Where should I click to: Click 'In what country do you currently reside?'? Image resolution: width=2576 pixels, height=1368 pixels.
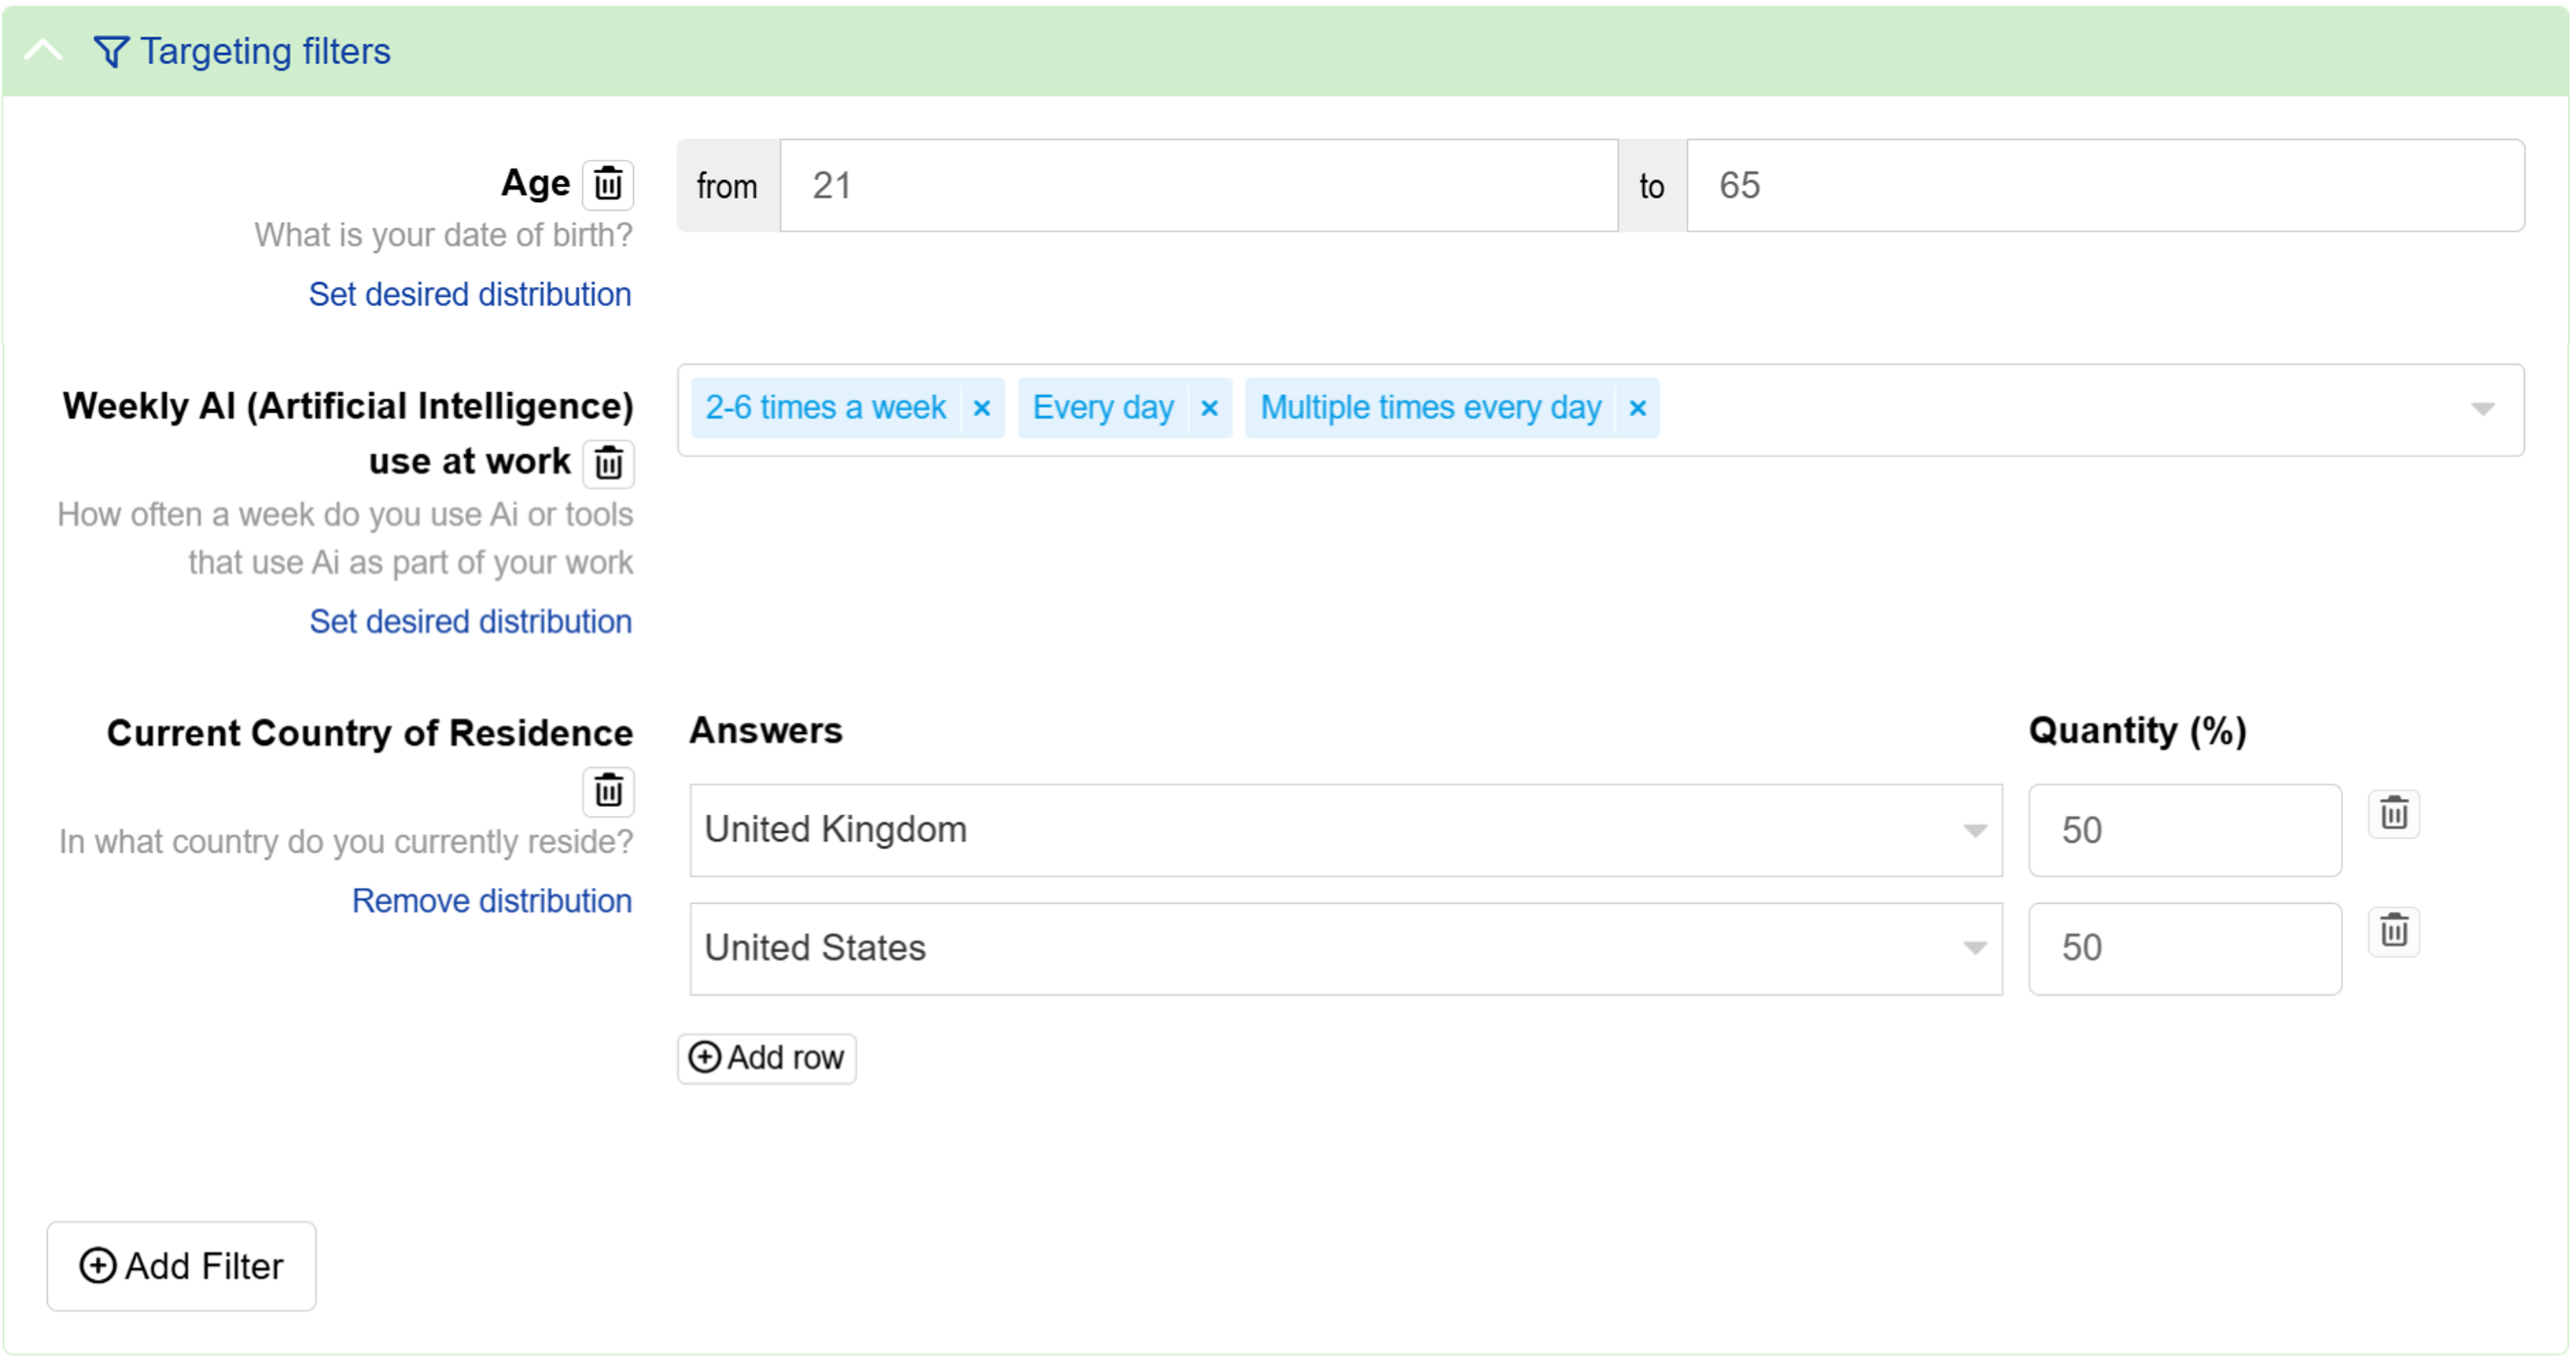[346, 842]
